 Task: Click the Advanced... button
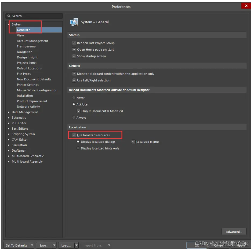(x=234, y=232)
